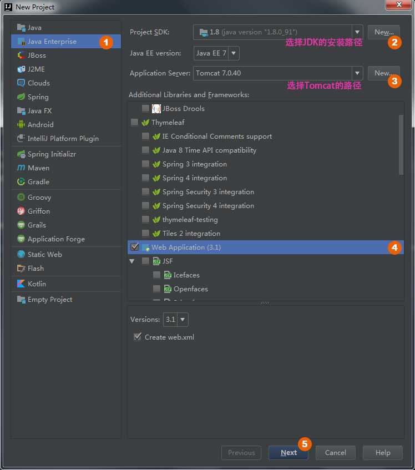415x470 pixels.
Task: Click New button beside Application Server
Action: [x=383, y=73]
